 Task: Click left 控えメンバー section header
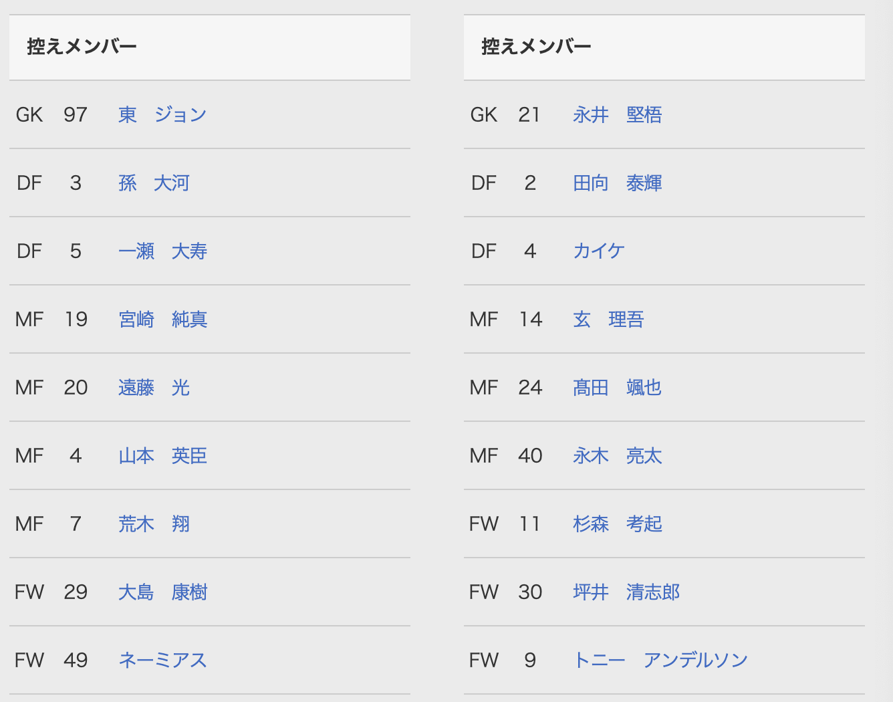pyautogui.click(x=82, y=47)
